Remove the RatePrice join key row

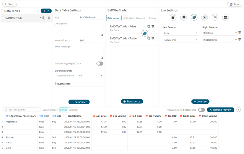(x=240, y=33)
